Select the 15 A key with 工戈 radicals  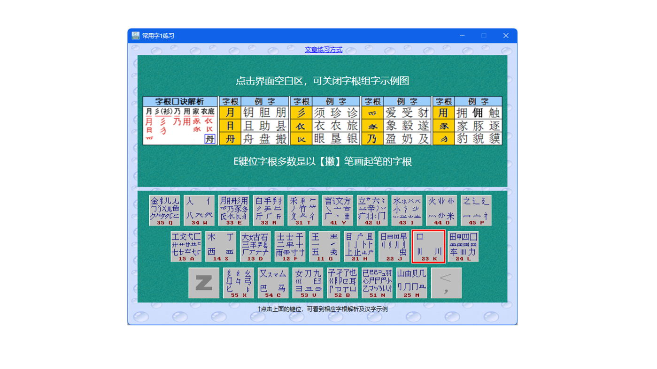pos(186,246)
